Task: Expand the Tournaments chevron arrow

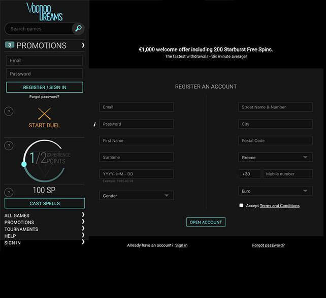Action: 83,228
